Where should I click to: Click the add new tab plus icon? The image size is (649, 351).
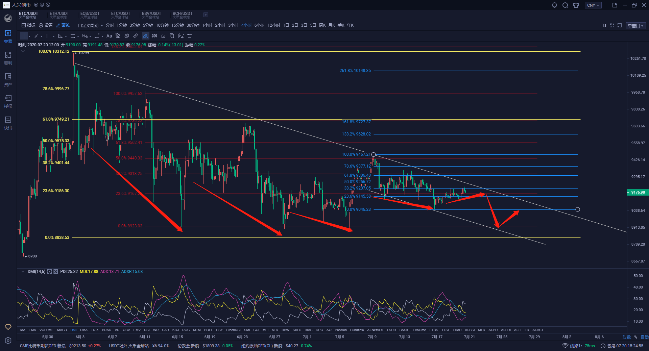[x=206, y=15]
